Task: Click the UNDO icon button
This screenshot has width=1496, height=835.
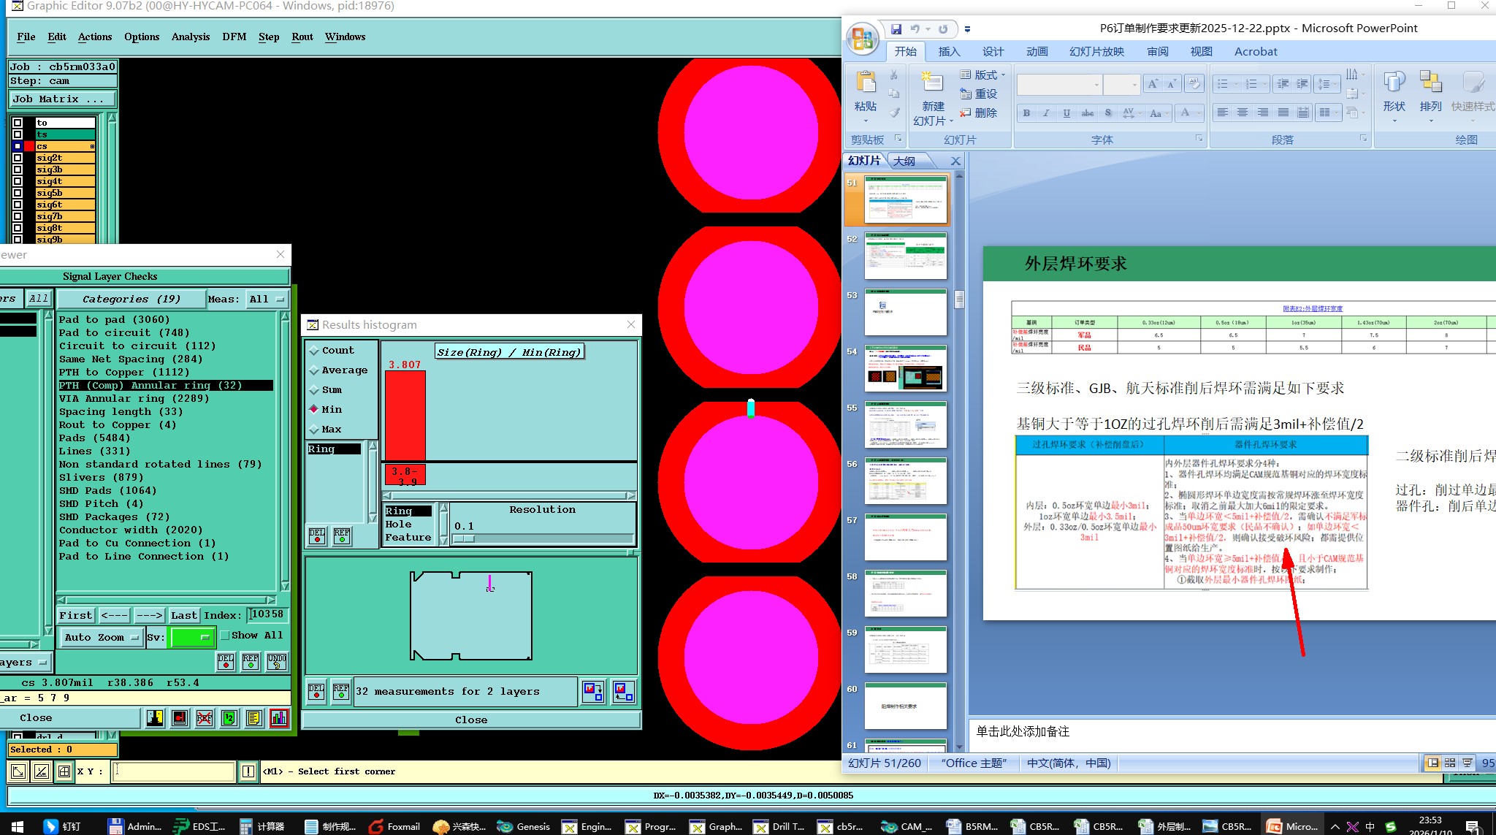Action: click(277, 662)
